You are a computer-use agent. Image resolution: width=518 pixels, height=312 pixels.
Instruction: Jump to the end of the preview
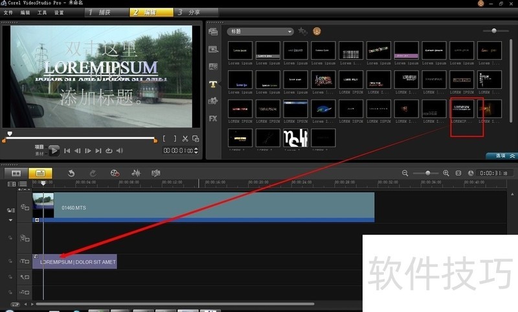pyautogui.click(x=98, y=151)
